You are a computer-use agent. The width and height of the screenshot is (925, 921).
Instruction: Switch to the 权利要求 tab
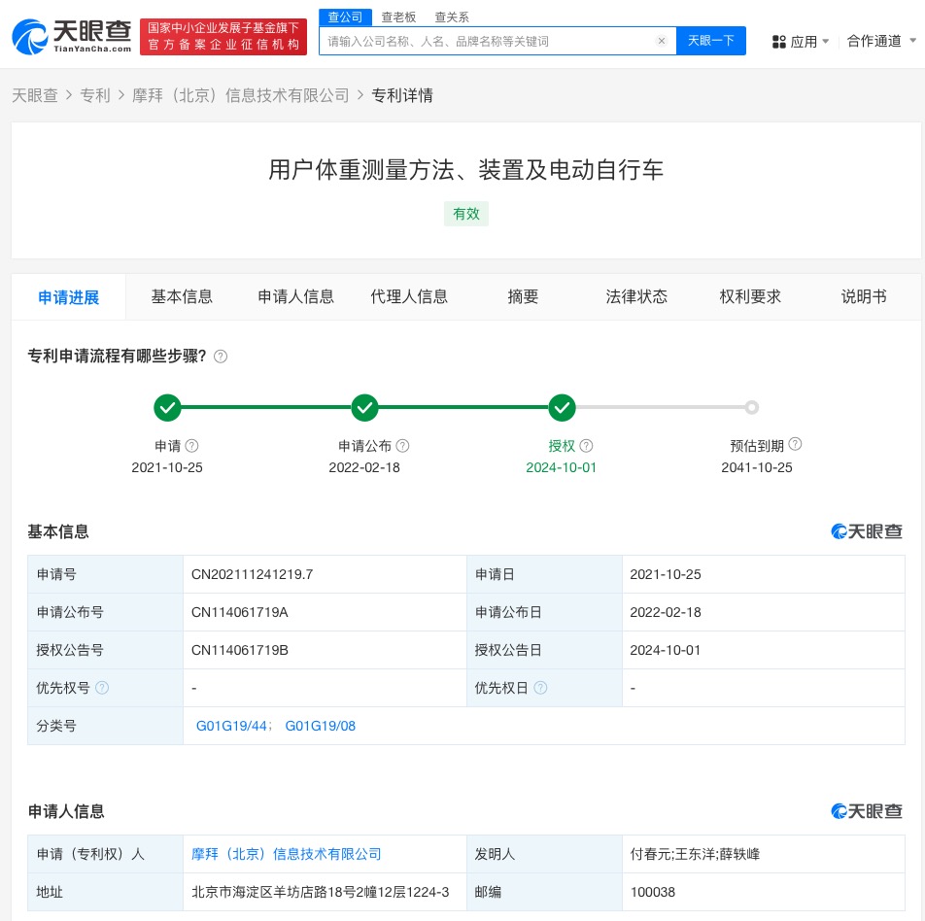coord(750,297)
